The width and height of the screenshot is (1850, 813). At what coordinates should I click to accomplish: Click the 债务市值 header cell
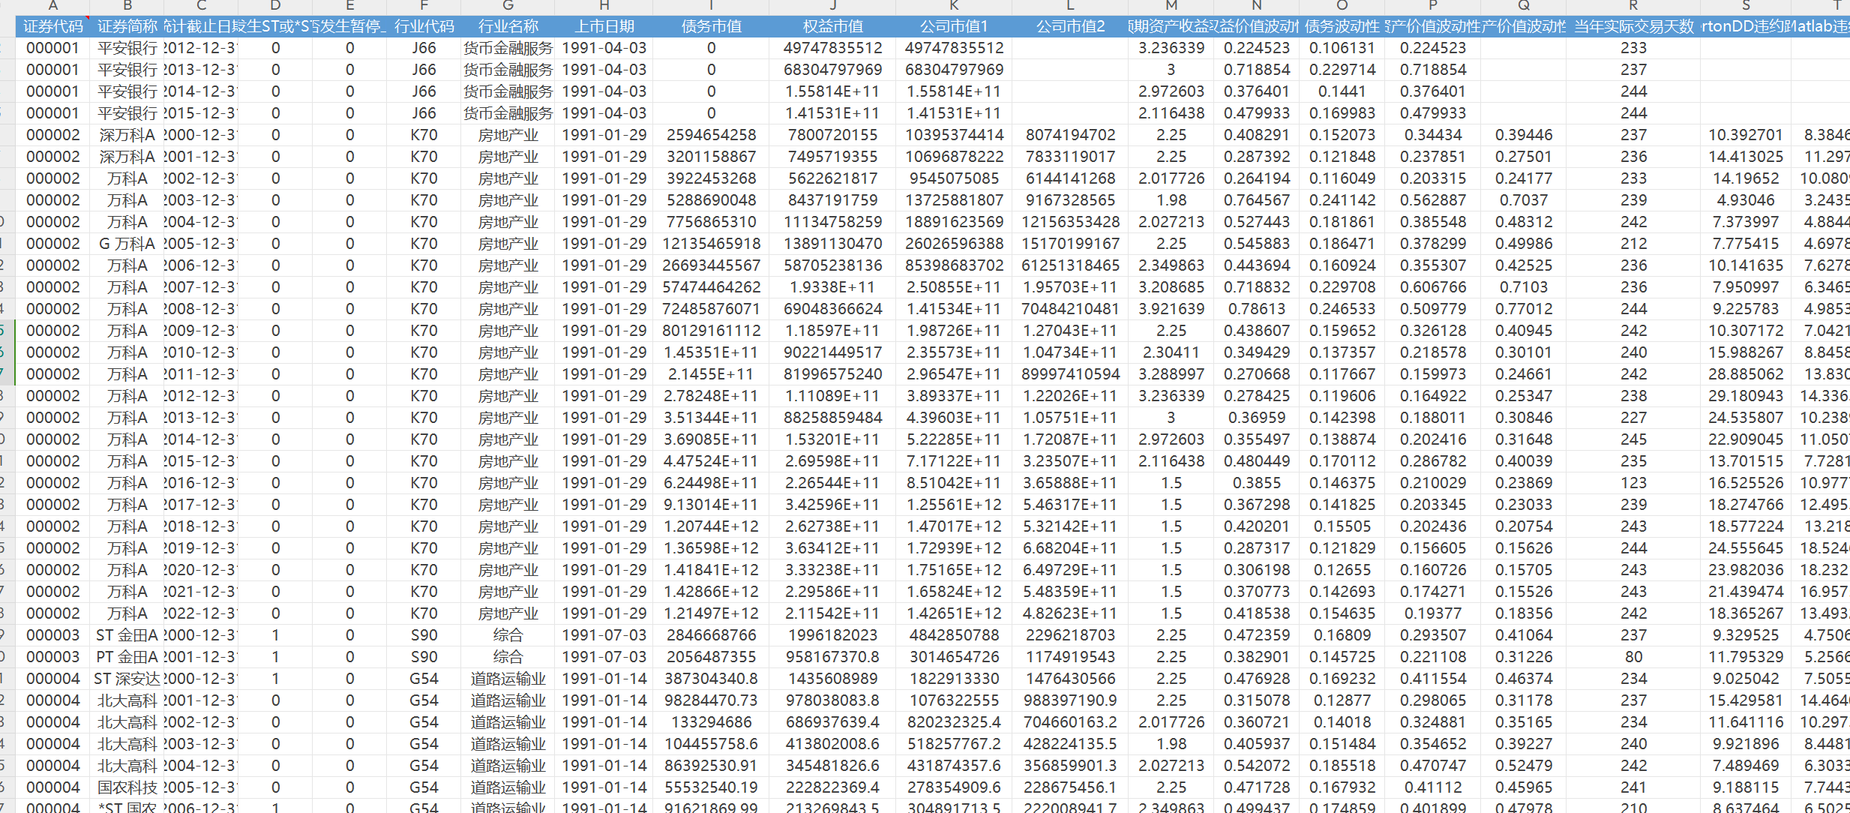tap(710, 26)
